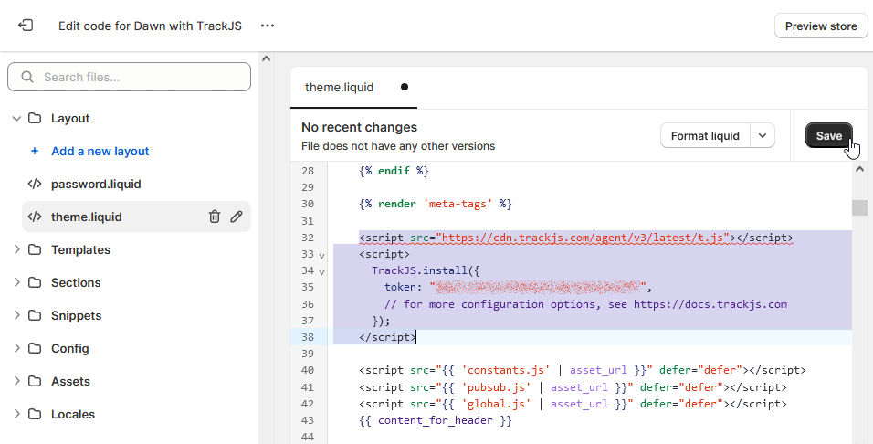
Task: Delete theme.liquid with the trash icon
Action: click(x=215, y=217)
